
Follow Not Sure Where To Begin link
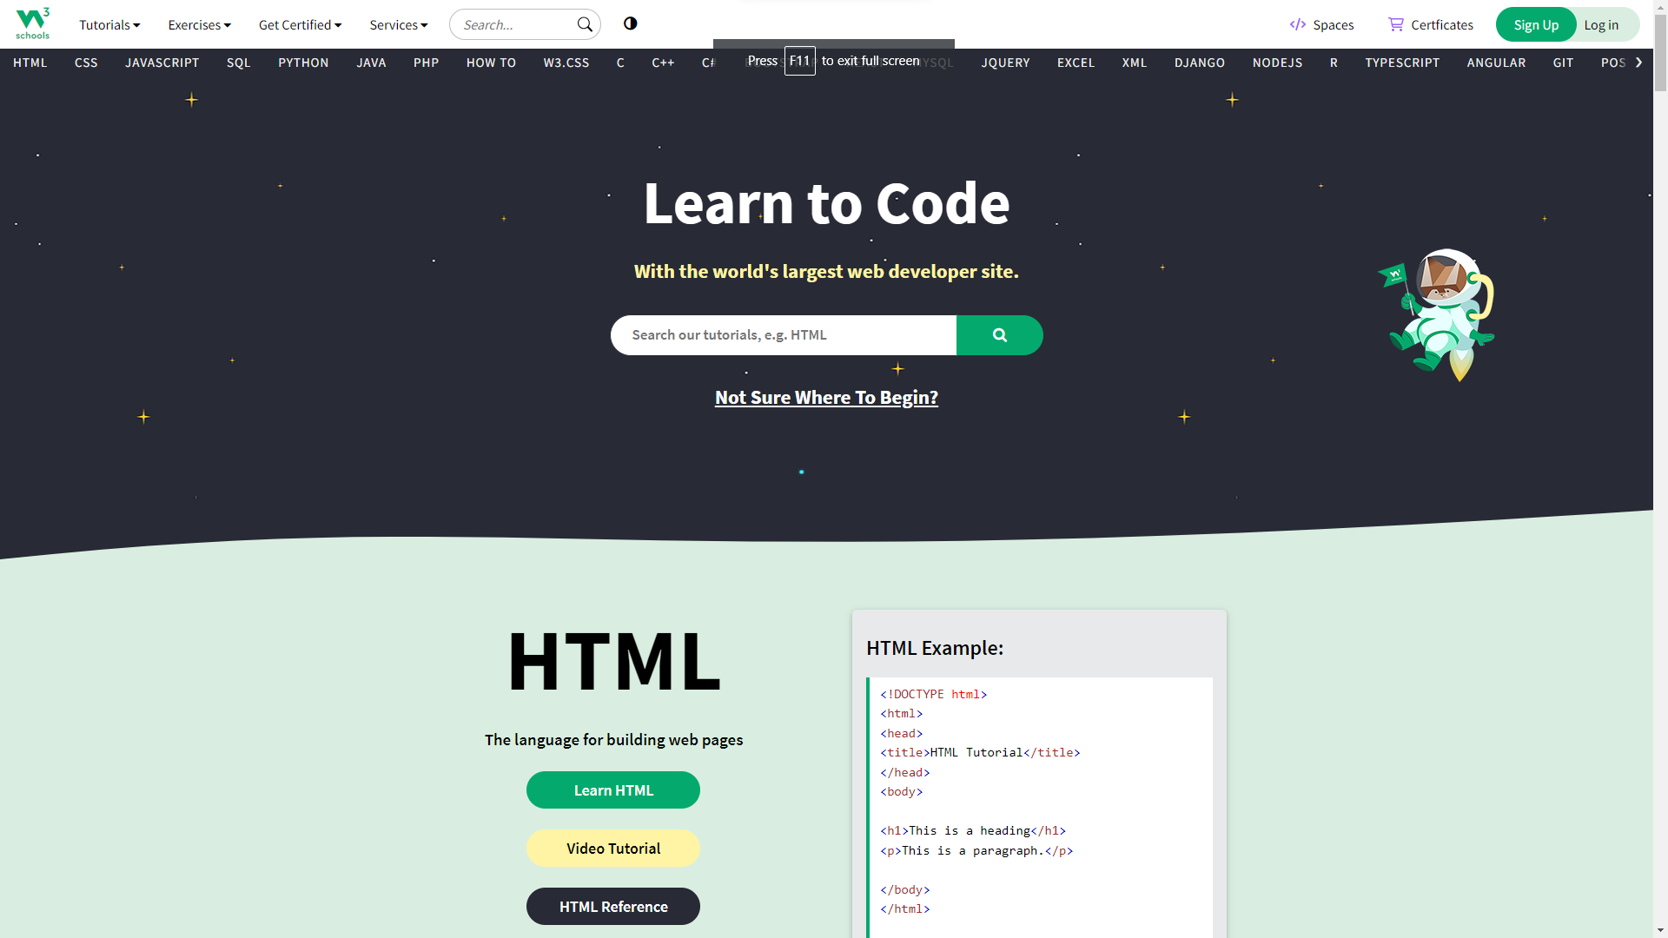pos(826,398)
